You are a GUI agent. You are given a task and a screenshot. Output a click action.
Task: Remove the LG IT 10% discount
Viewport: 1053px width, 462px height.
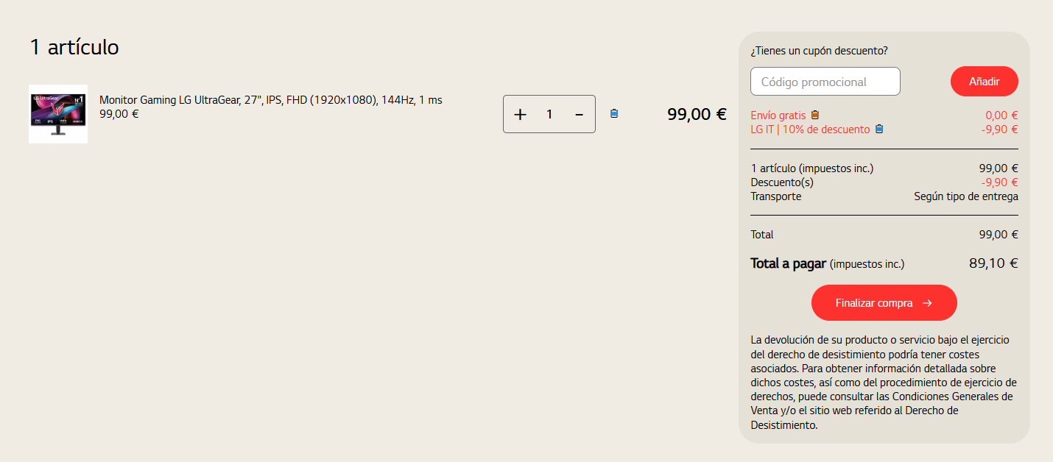(878, 129)
